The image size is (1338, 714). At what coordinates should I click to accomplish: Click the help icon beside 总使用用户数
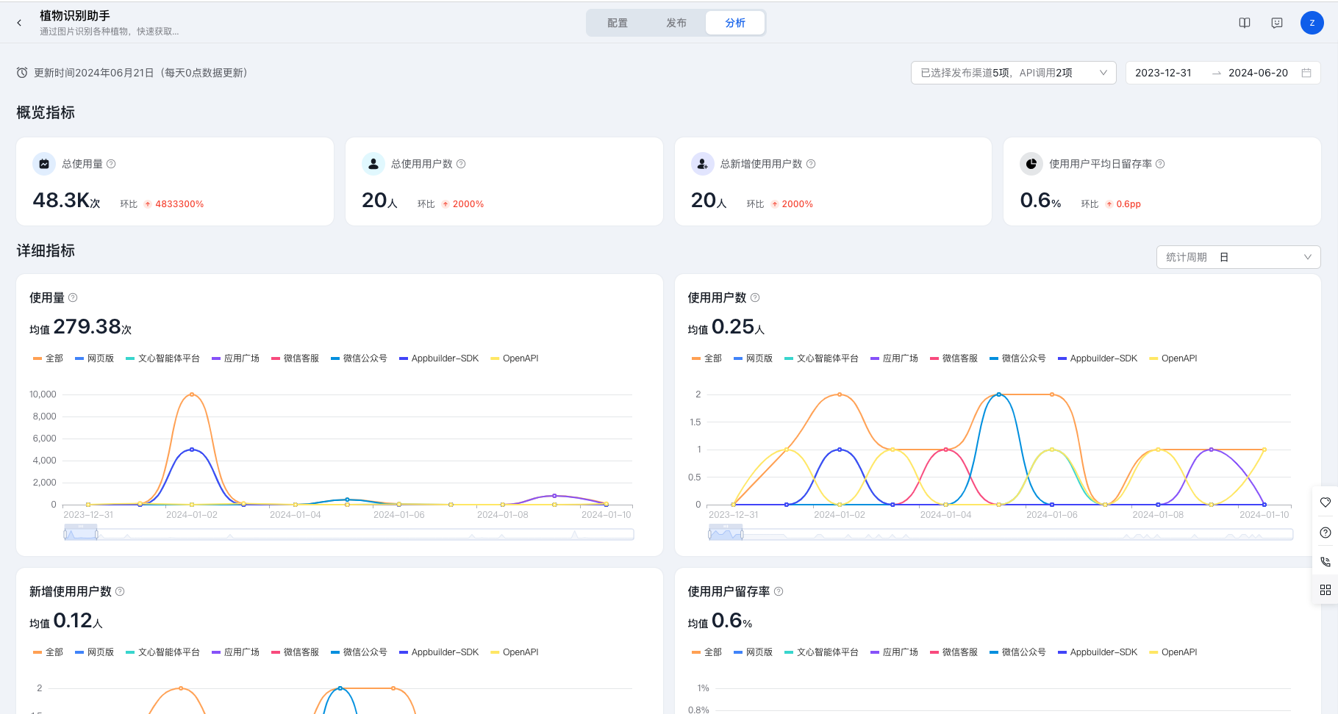tap(461, 164)
